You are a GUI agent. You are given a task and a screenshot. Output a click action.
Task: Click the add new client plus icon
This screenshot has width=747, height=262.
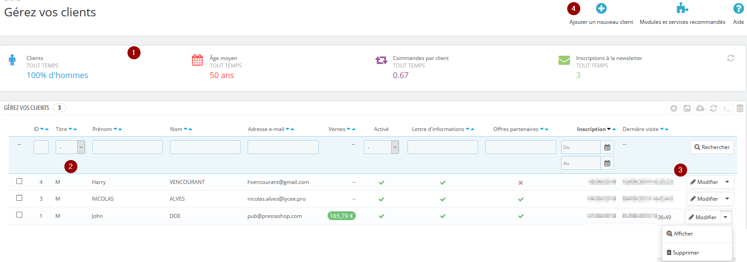click(601, 8)
